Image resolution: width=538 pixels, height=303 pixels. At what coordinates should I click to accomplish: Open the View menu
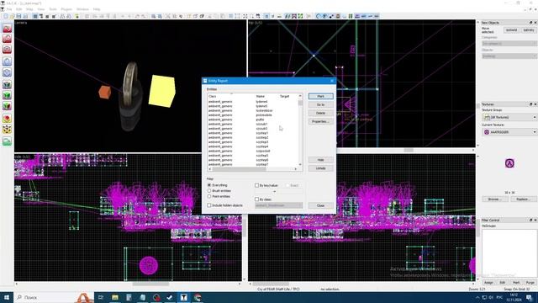pyautogui.click(x=41, y=9)
